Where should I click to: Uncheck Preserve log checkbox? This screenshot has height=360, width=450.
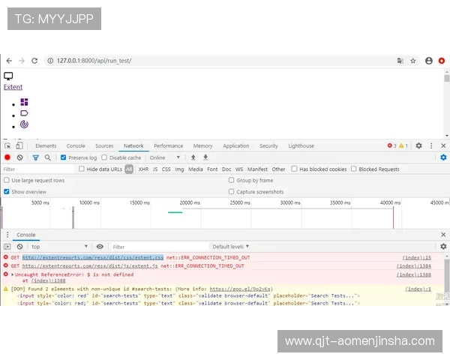point(64,157)
